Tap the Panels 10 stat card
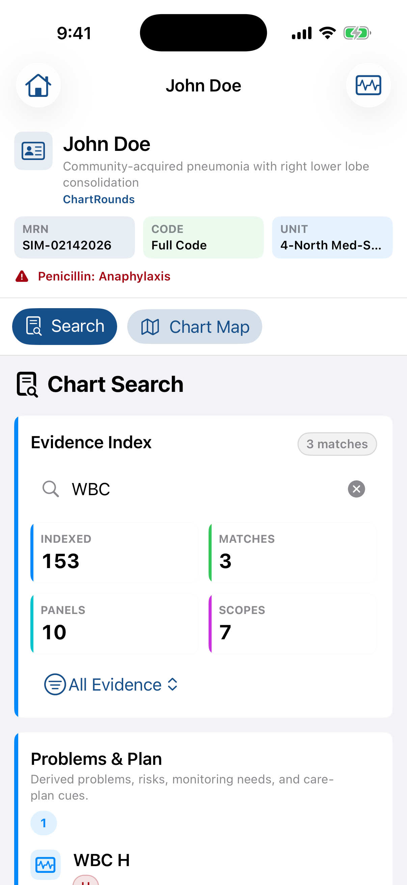Screen dimensions: 407x885 [x=114, y=624]
